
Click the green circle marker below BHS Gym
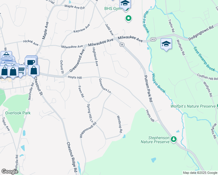click(129, 18)
